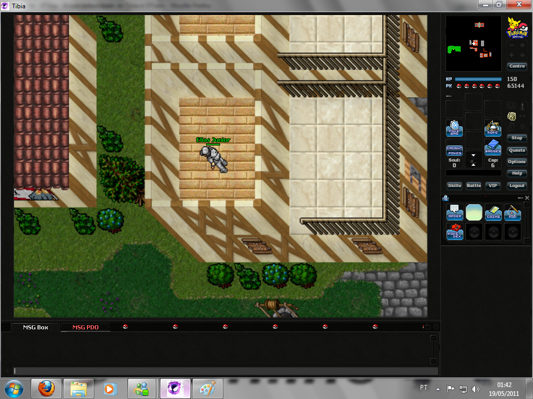Click the first pokeball next to PK

pos(459,86)
